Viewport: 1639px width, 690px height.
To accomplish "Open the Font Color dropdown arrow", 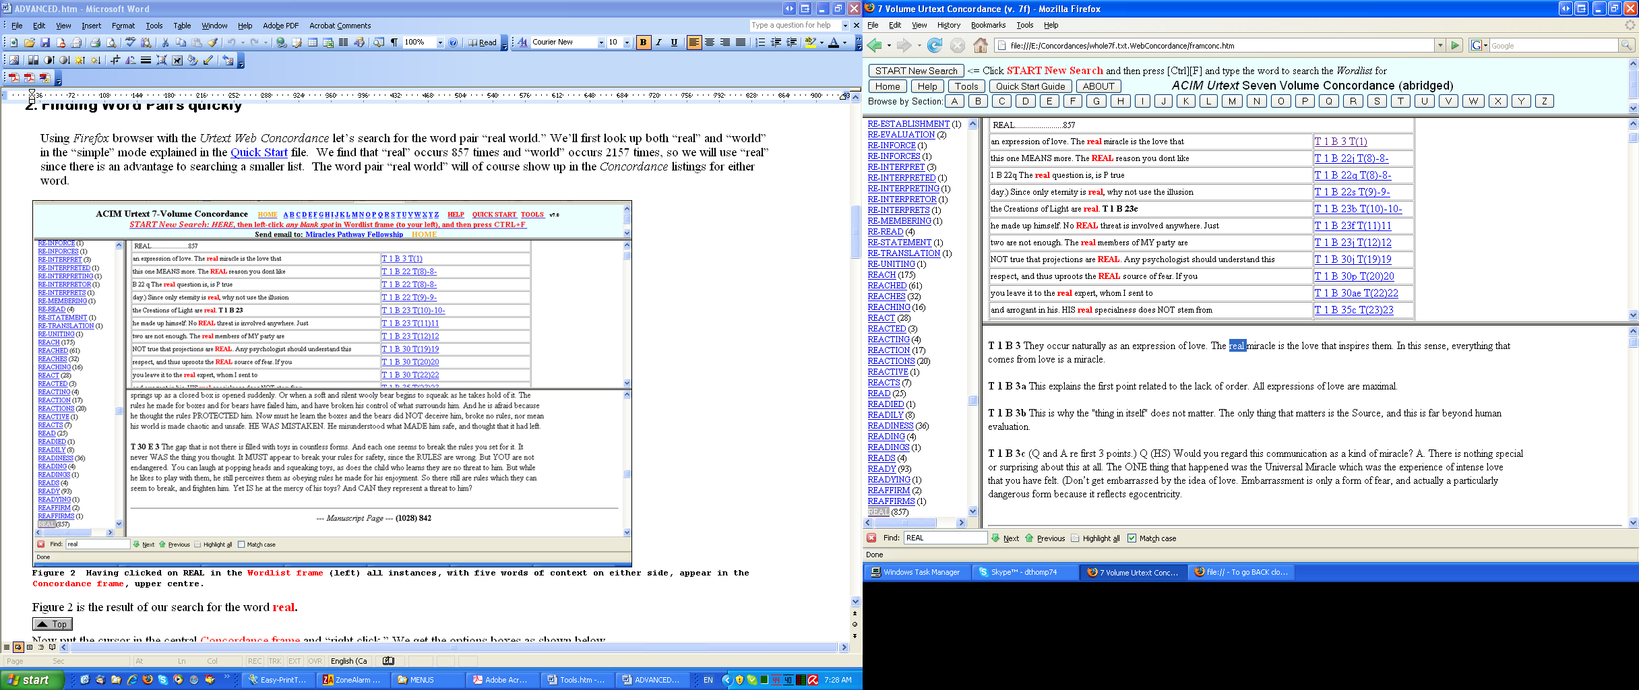I will [844, 42].
